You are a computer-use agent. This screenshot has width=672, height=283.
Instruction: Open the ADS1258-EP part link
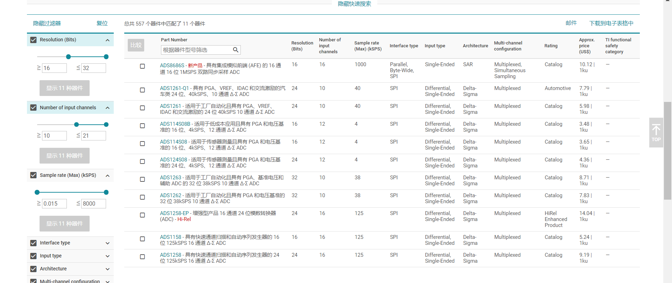[174, 213]
